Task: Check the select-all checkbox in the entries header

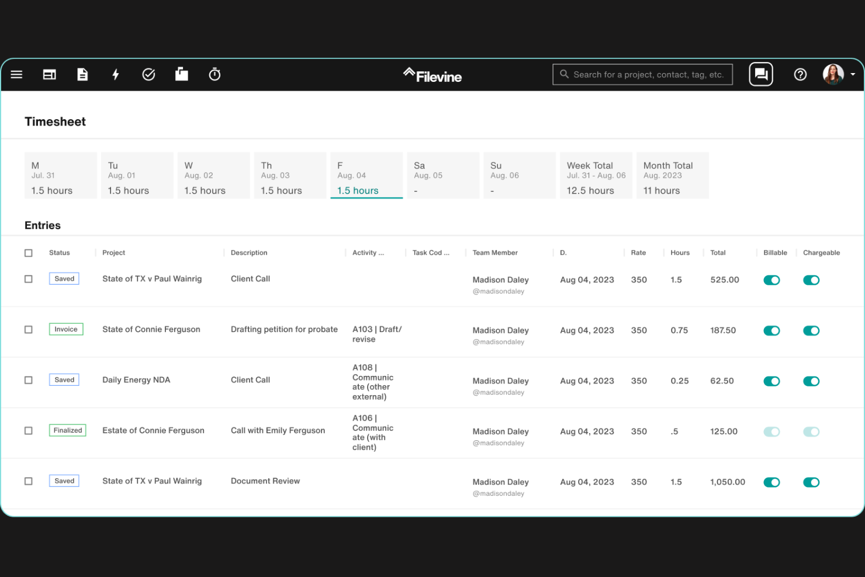Action: coord(28,253)
